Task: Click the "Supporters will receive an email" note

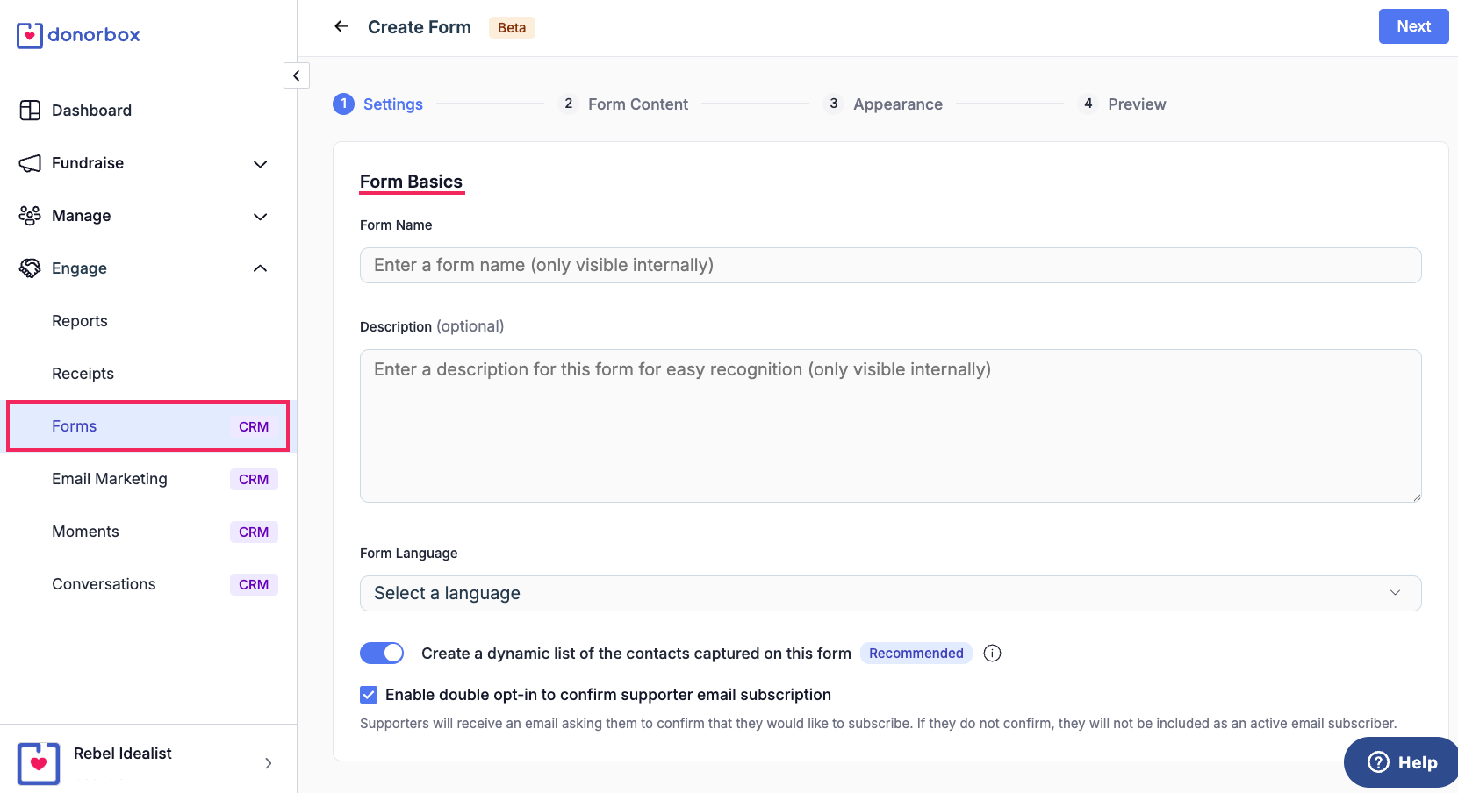Action: point(878,724)
